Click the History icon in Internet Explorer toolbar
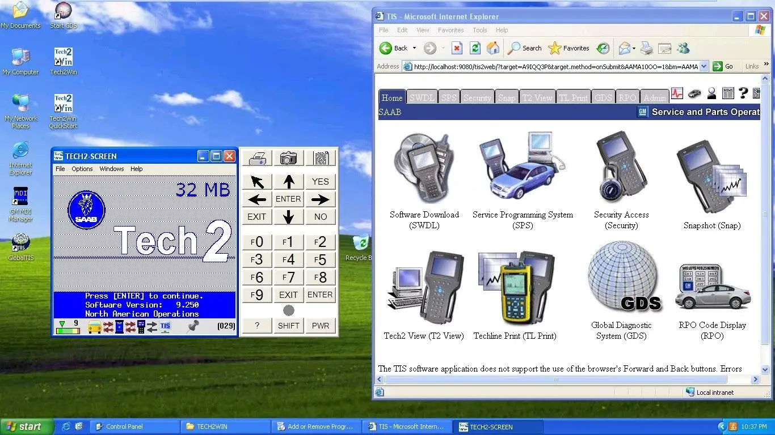 (x=603, y=48)
